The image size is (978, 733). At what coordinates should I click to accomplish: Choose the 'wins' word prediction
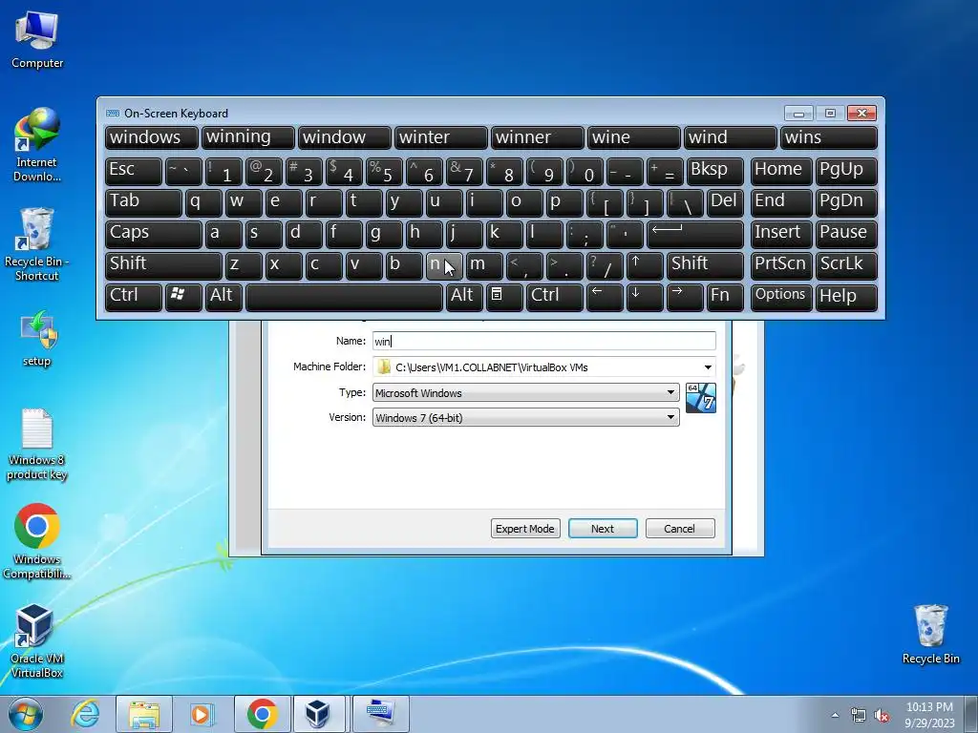click(829, 138)
